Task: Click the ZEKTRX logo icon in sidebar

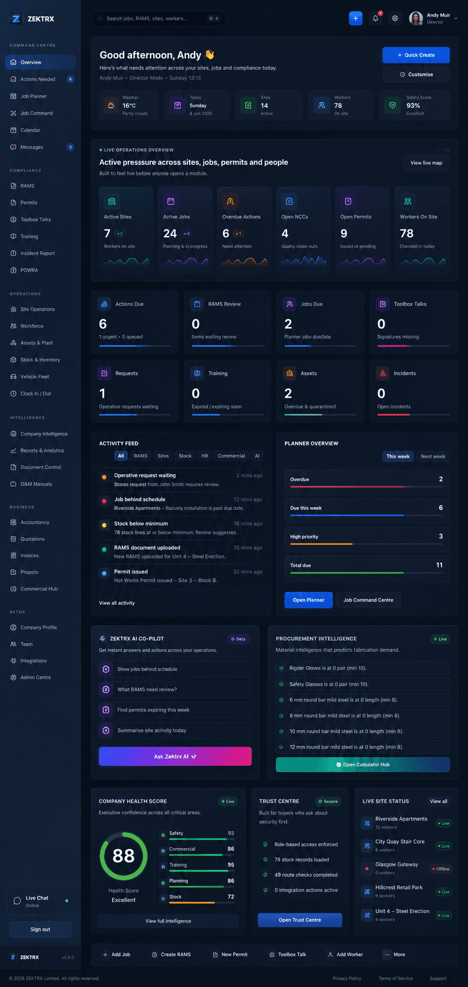Action: 16,19
